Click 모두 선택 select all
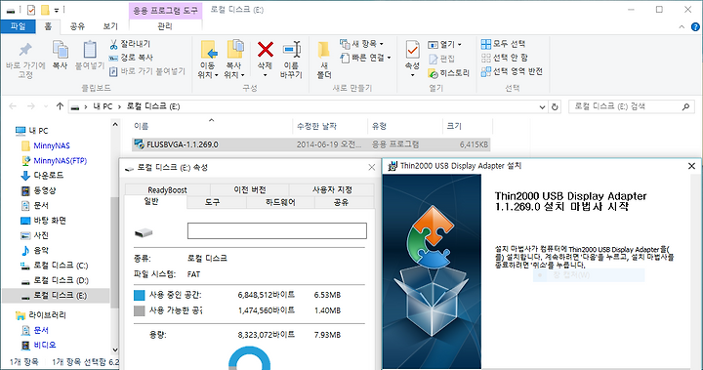Screen dimensions: 703x370 click(x=503, y=44)
